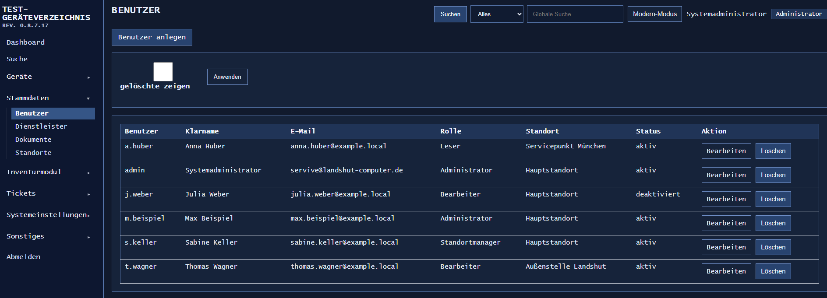Edit user a.huber via Bearbeiten
827x298 pixels.
pos(726,151)
